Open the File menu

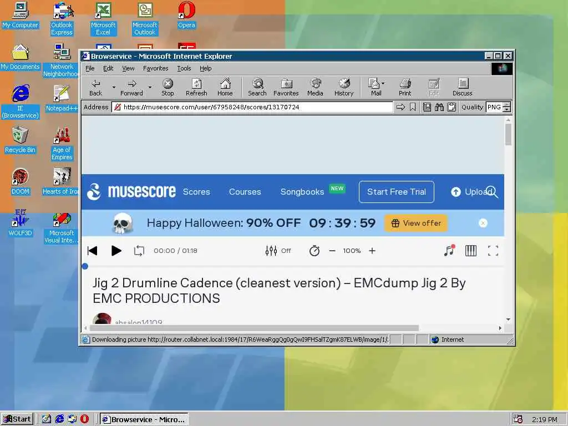point(90,68)
